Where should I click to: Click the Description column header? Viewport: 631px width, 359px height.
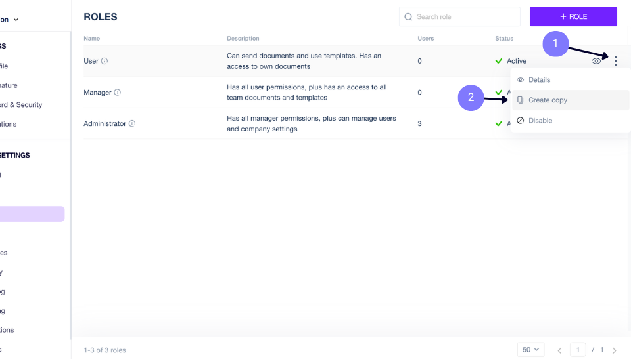[243, 39]
